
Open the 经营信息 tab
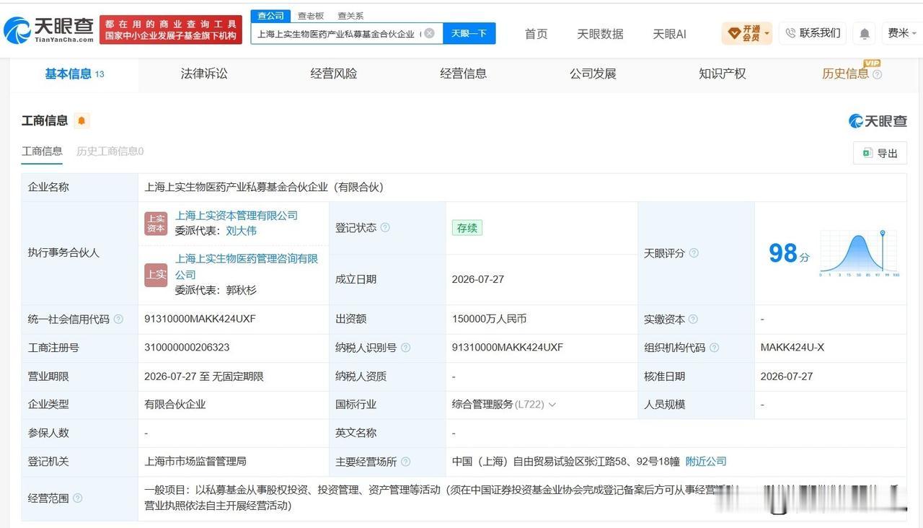click(464, 74)
